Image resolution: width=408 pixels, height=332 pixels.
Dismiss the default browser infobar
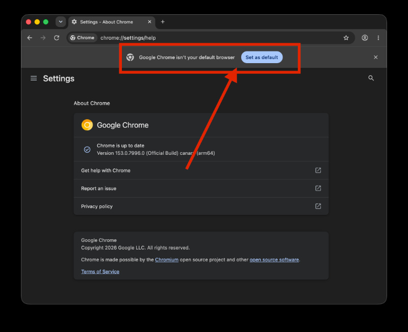(x=375, y=57)
